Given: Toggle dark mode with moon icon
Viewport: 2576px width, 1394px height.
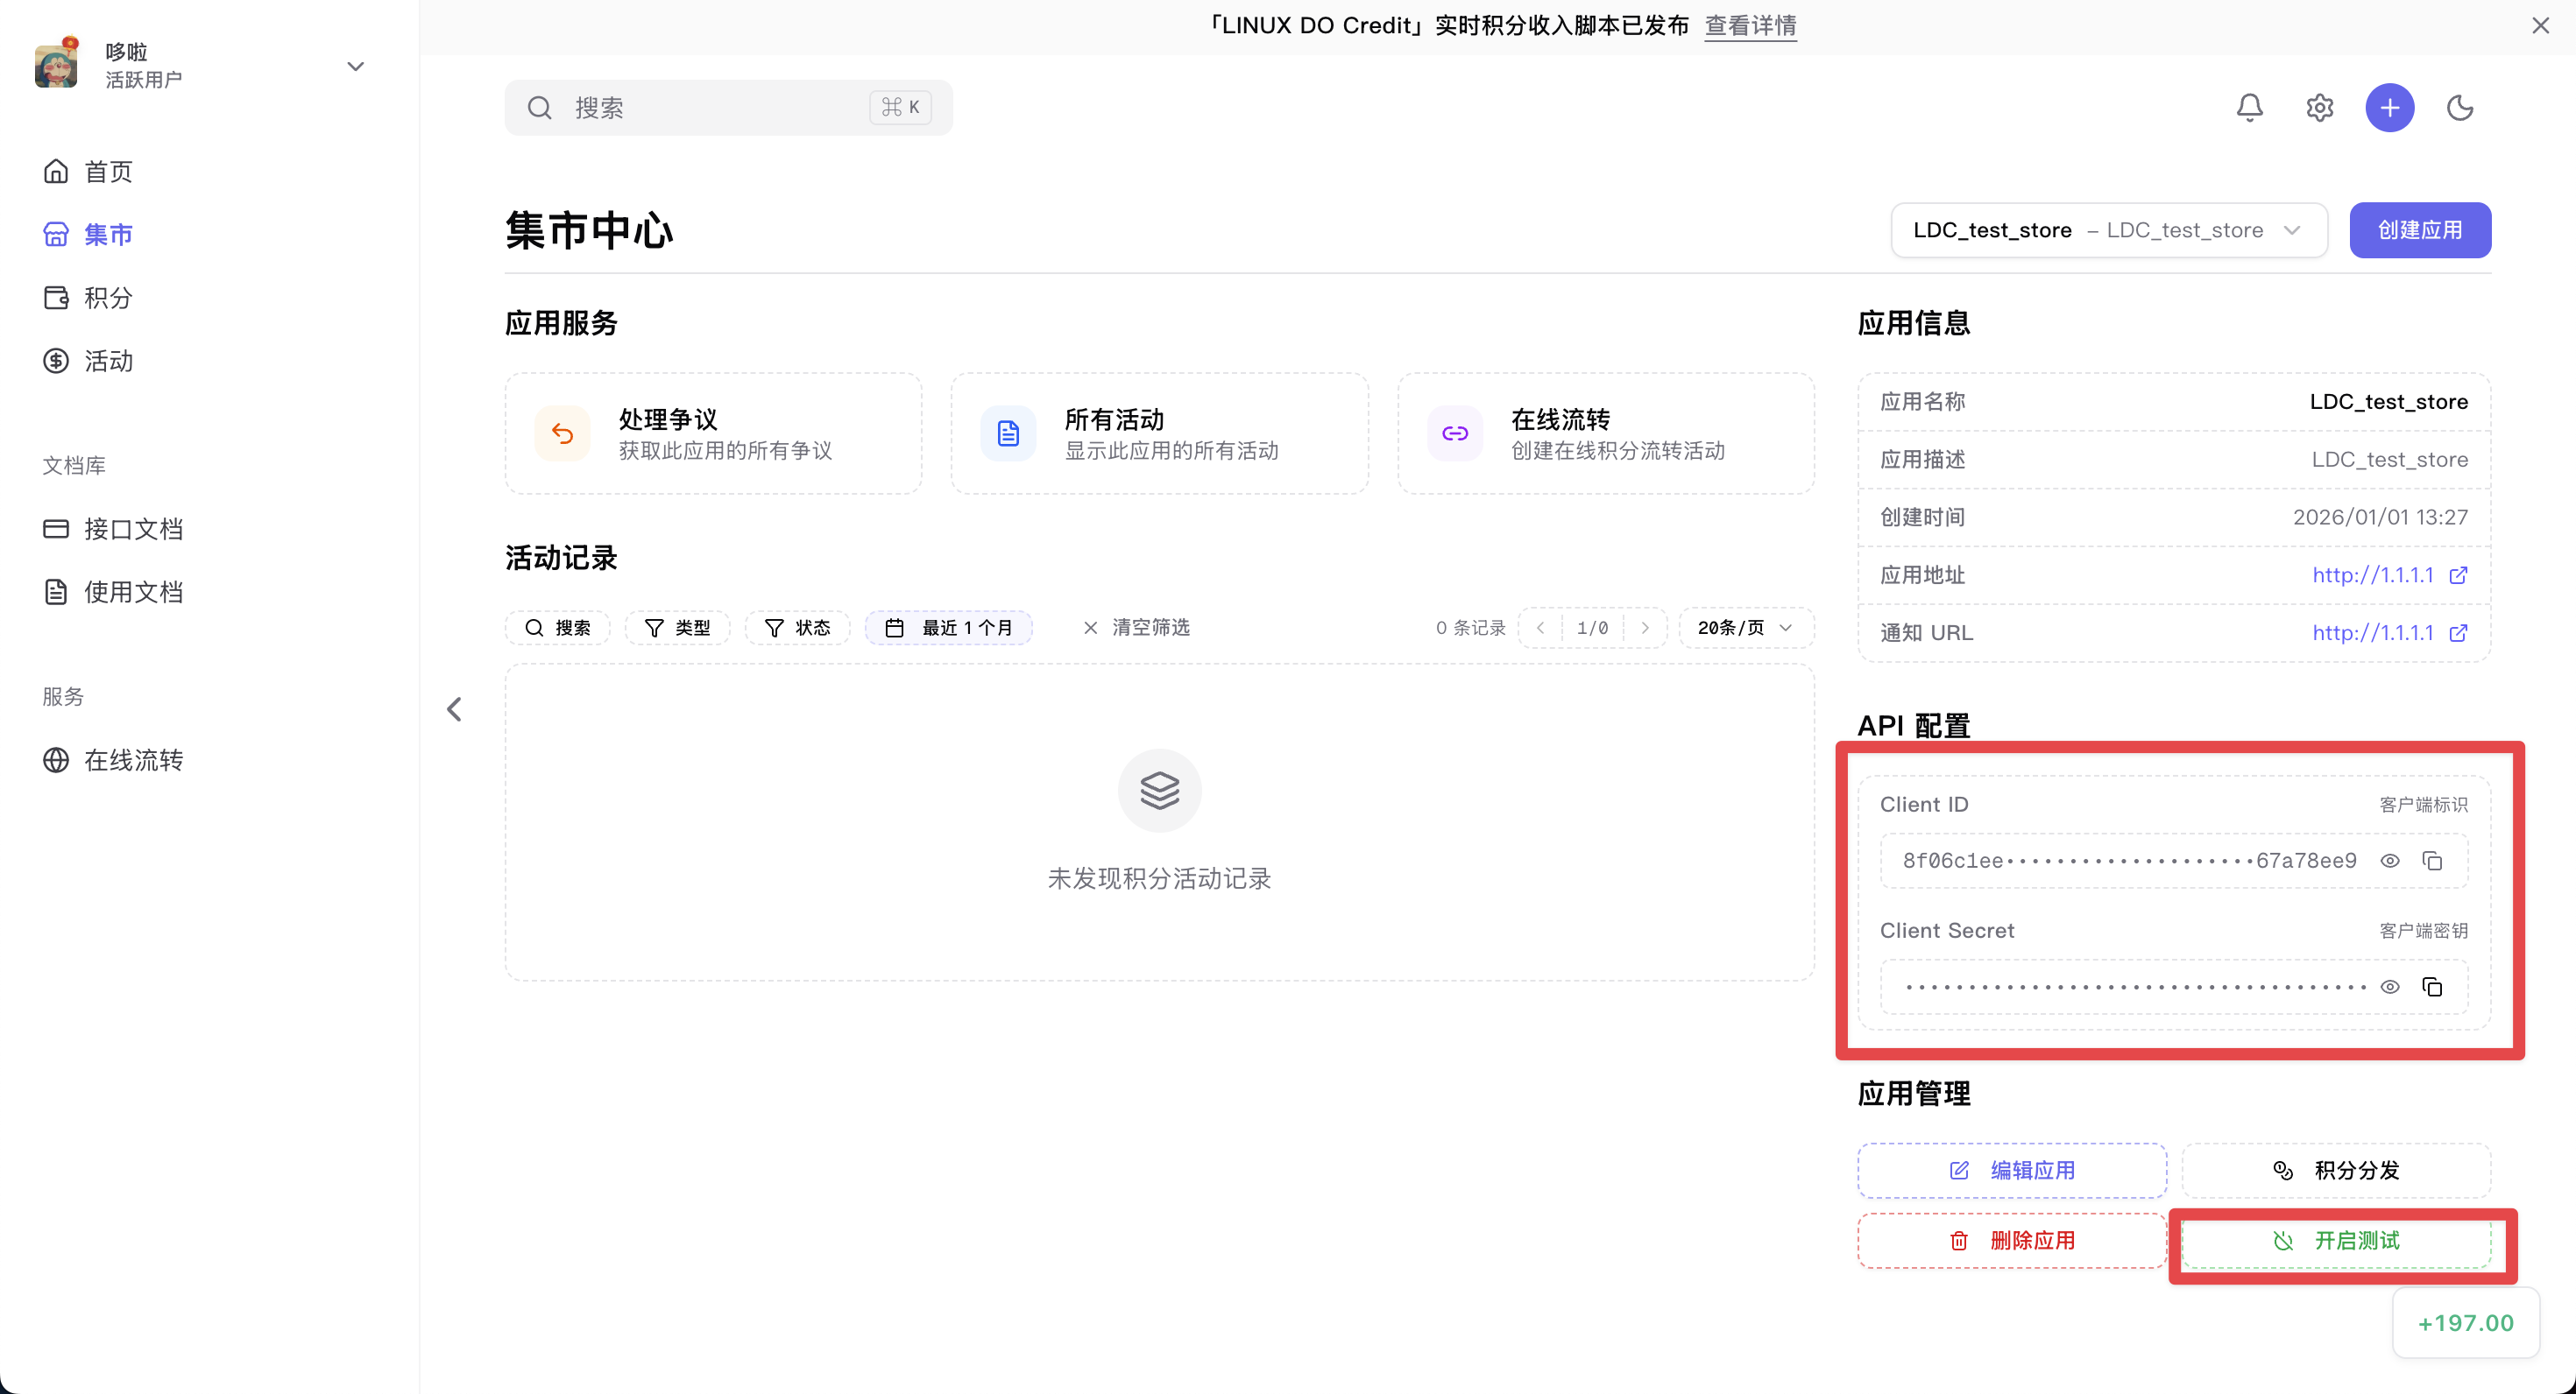Looking at the screenshot, I should point(2459,108).
